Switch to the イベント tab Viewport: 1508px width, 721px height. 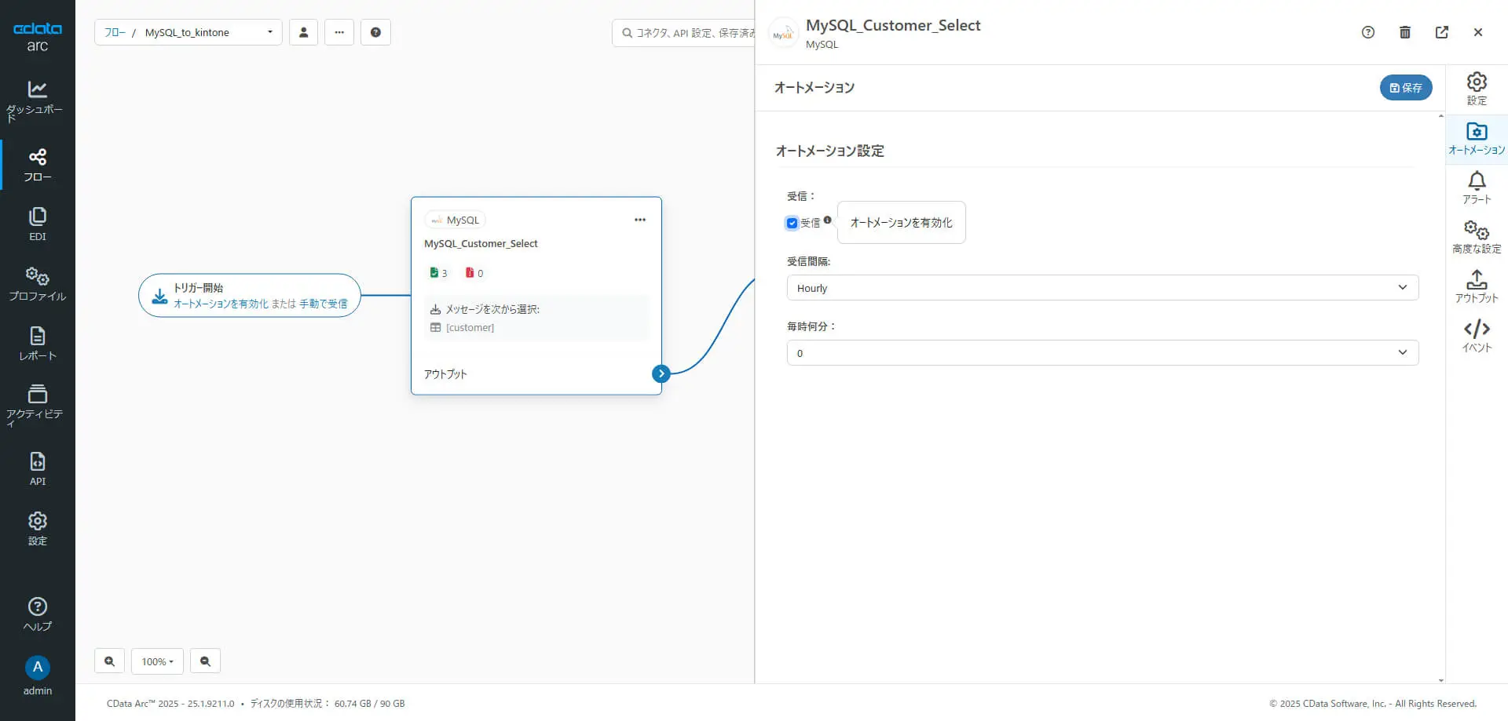[x=1477, y=337]
